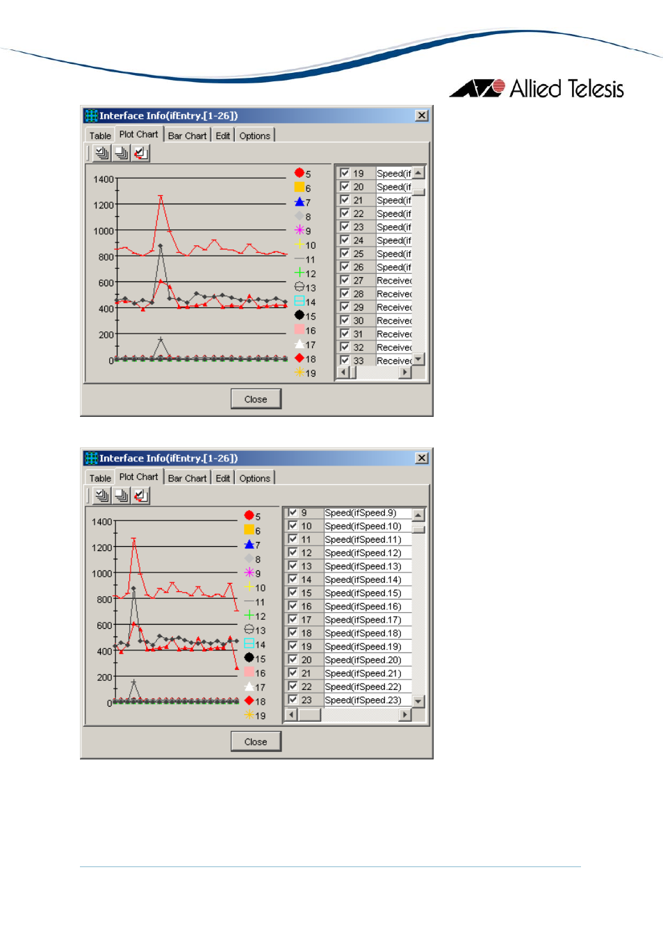The width and height of the screenshot is (663, 938).
Task: Click orange asterisk legend marker 19, lower chart
Action: click(249, 714)
